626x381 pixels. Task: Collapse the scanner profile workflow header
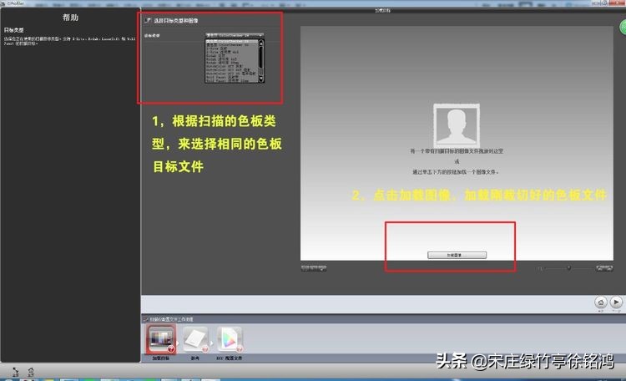coord(146,319)
